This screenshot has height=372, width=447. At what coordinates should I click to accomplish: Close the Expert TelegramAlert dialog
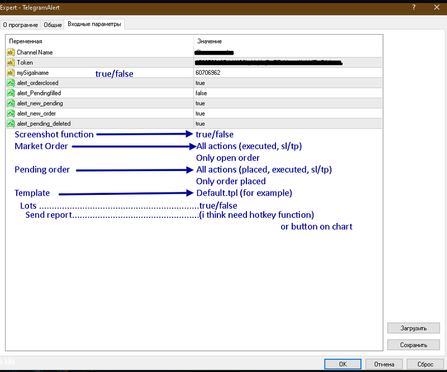click(436, 7)
